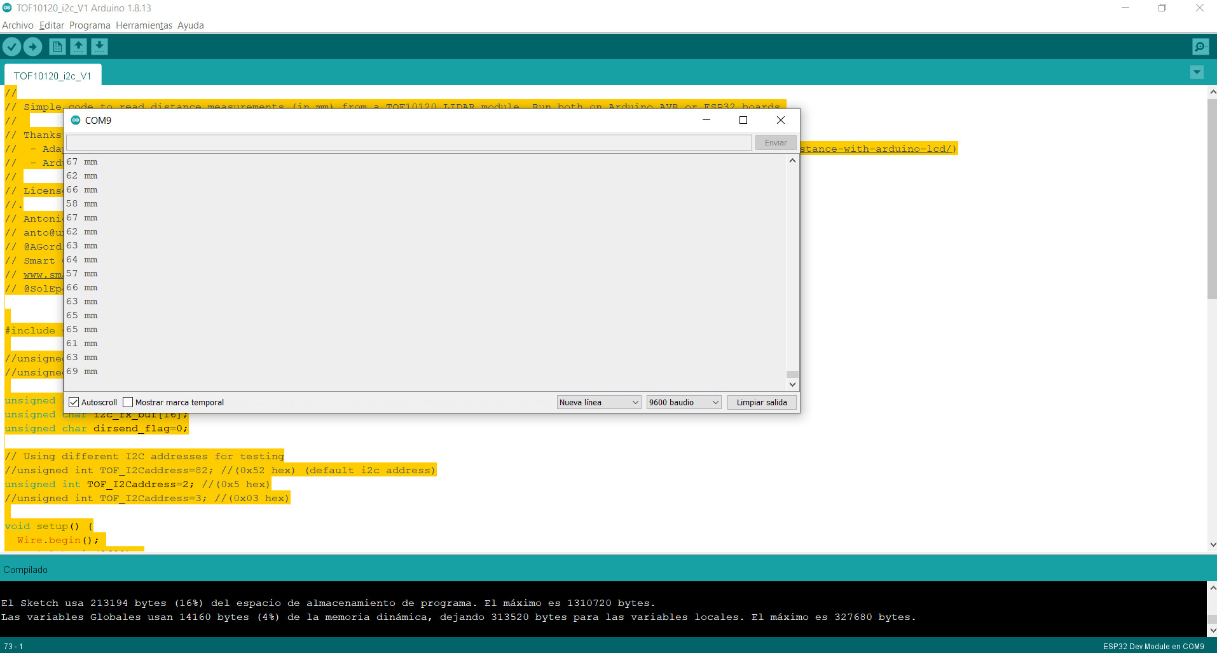Screen dimensions: 1217x653
Task: Click the Save sketch down-arrow icon
Action: (99, 46)
